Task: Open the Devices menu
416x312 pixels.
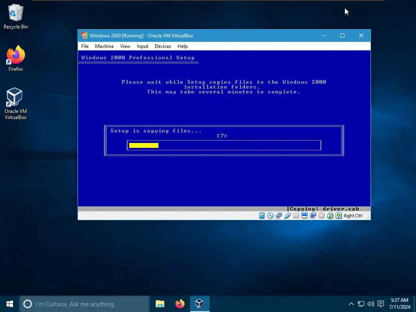Action: pyautogui.click(x=162, y=46)
